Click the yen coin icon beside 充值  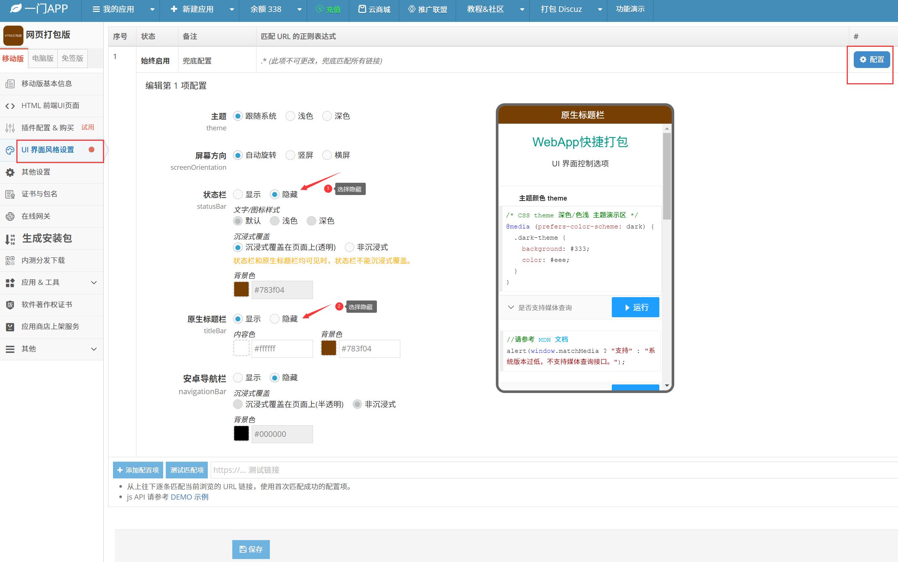(319, 9)
